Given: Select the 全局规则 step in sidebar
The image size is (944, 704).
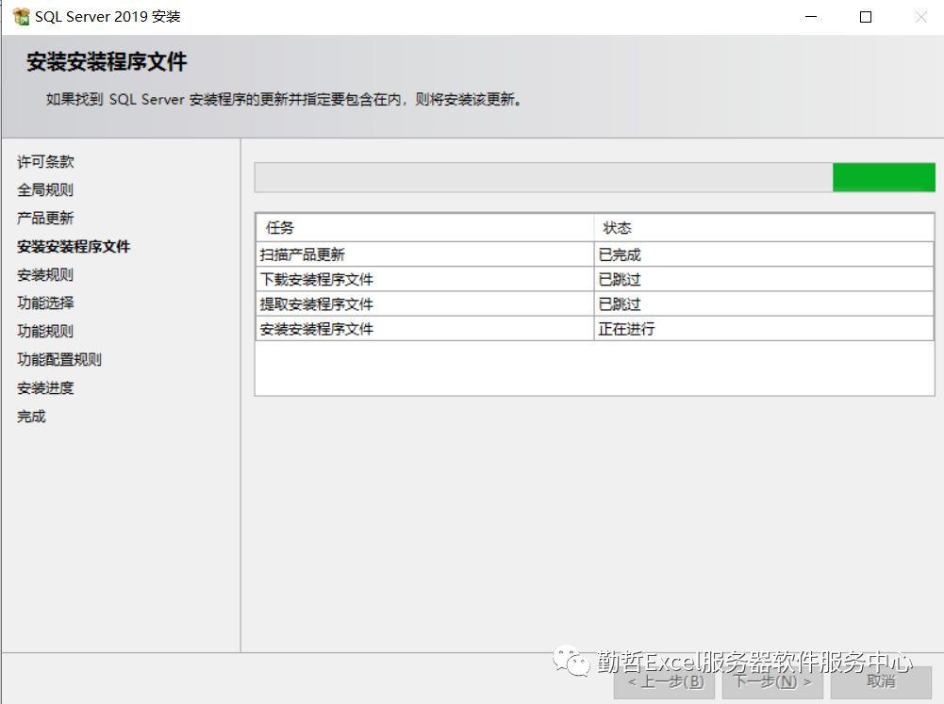Looking at the screenshot, I should (45, 190).
